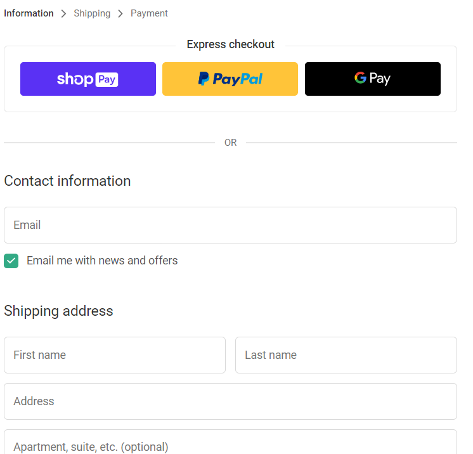Select the Last name field
This screenshot has height=454, width=473.
(346, 355)
